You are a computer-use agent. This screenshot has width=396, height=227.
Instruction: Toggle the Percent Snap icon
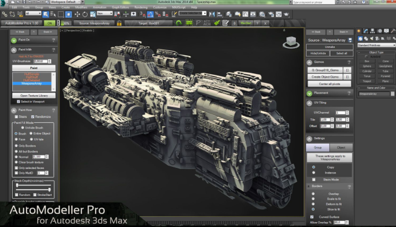point(158,14)
